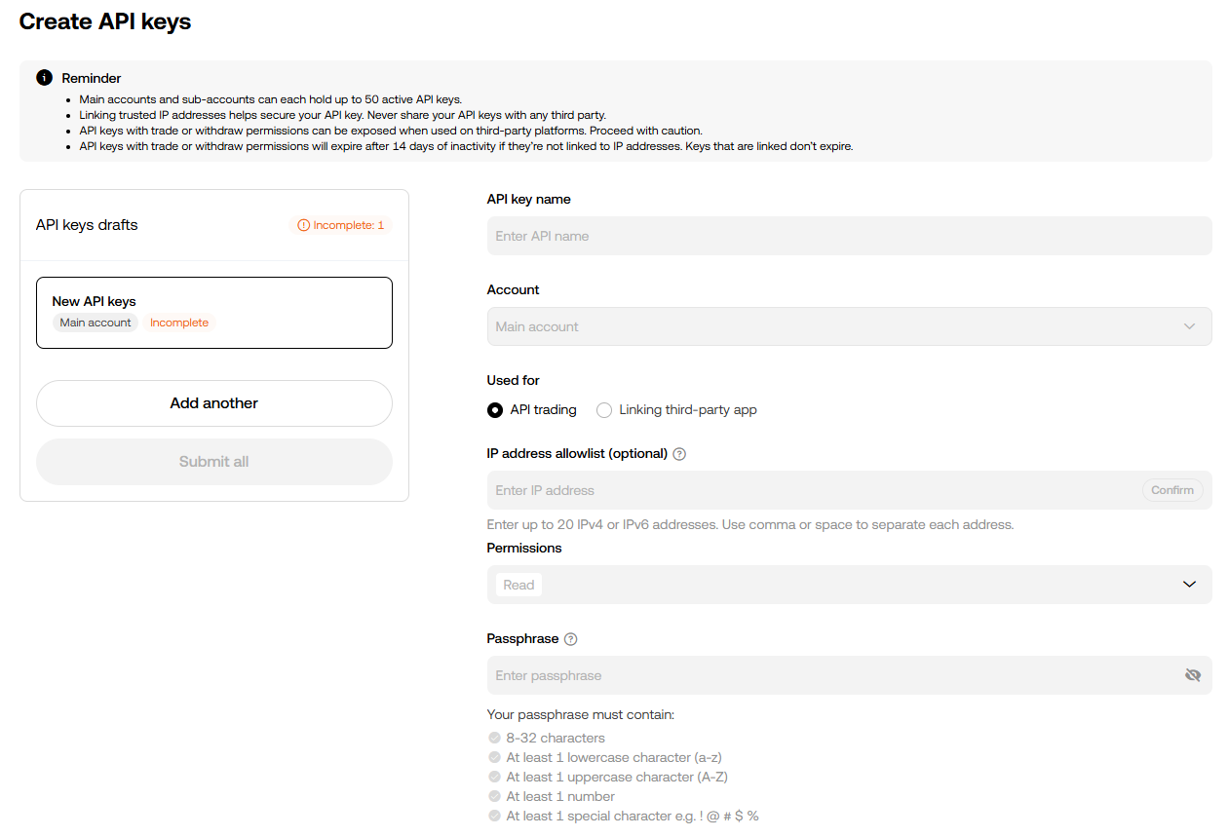The width and height of the screenshot is (1228, 837).
Task: Click the Incomplete warning badge icon
Action: tap(303, 225)
